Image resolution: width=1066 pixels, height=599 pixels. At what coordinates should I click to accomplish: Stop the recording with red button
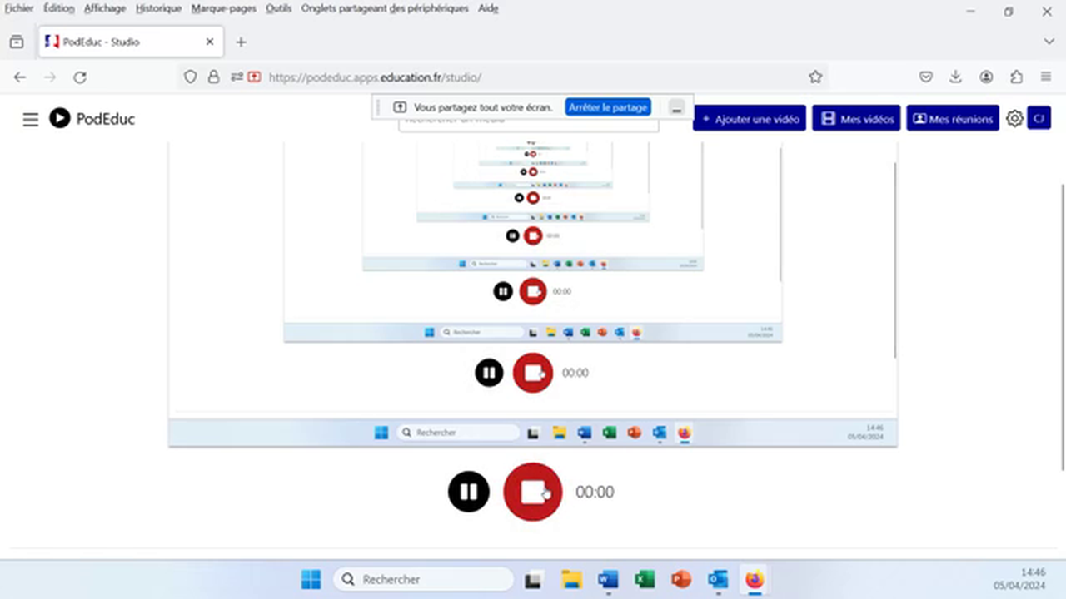click(532, 492)
